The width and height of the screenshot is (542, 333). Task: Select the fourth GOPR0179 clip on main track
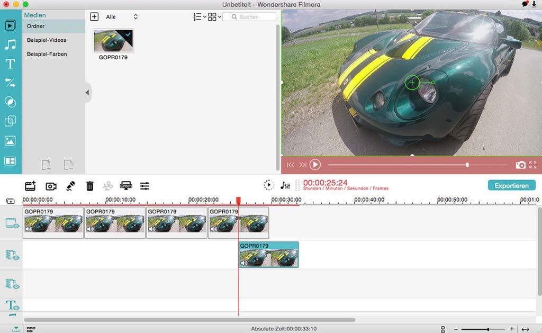coord(239,223)
